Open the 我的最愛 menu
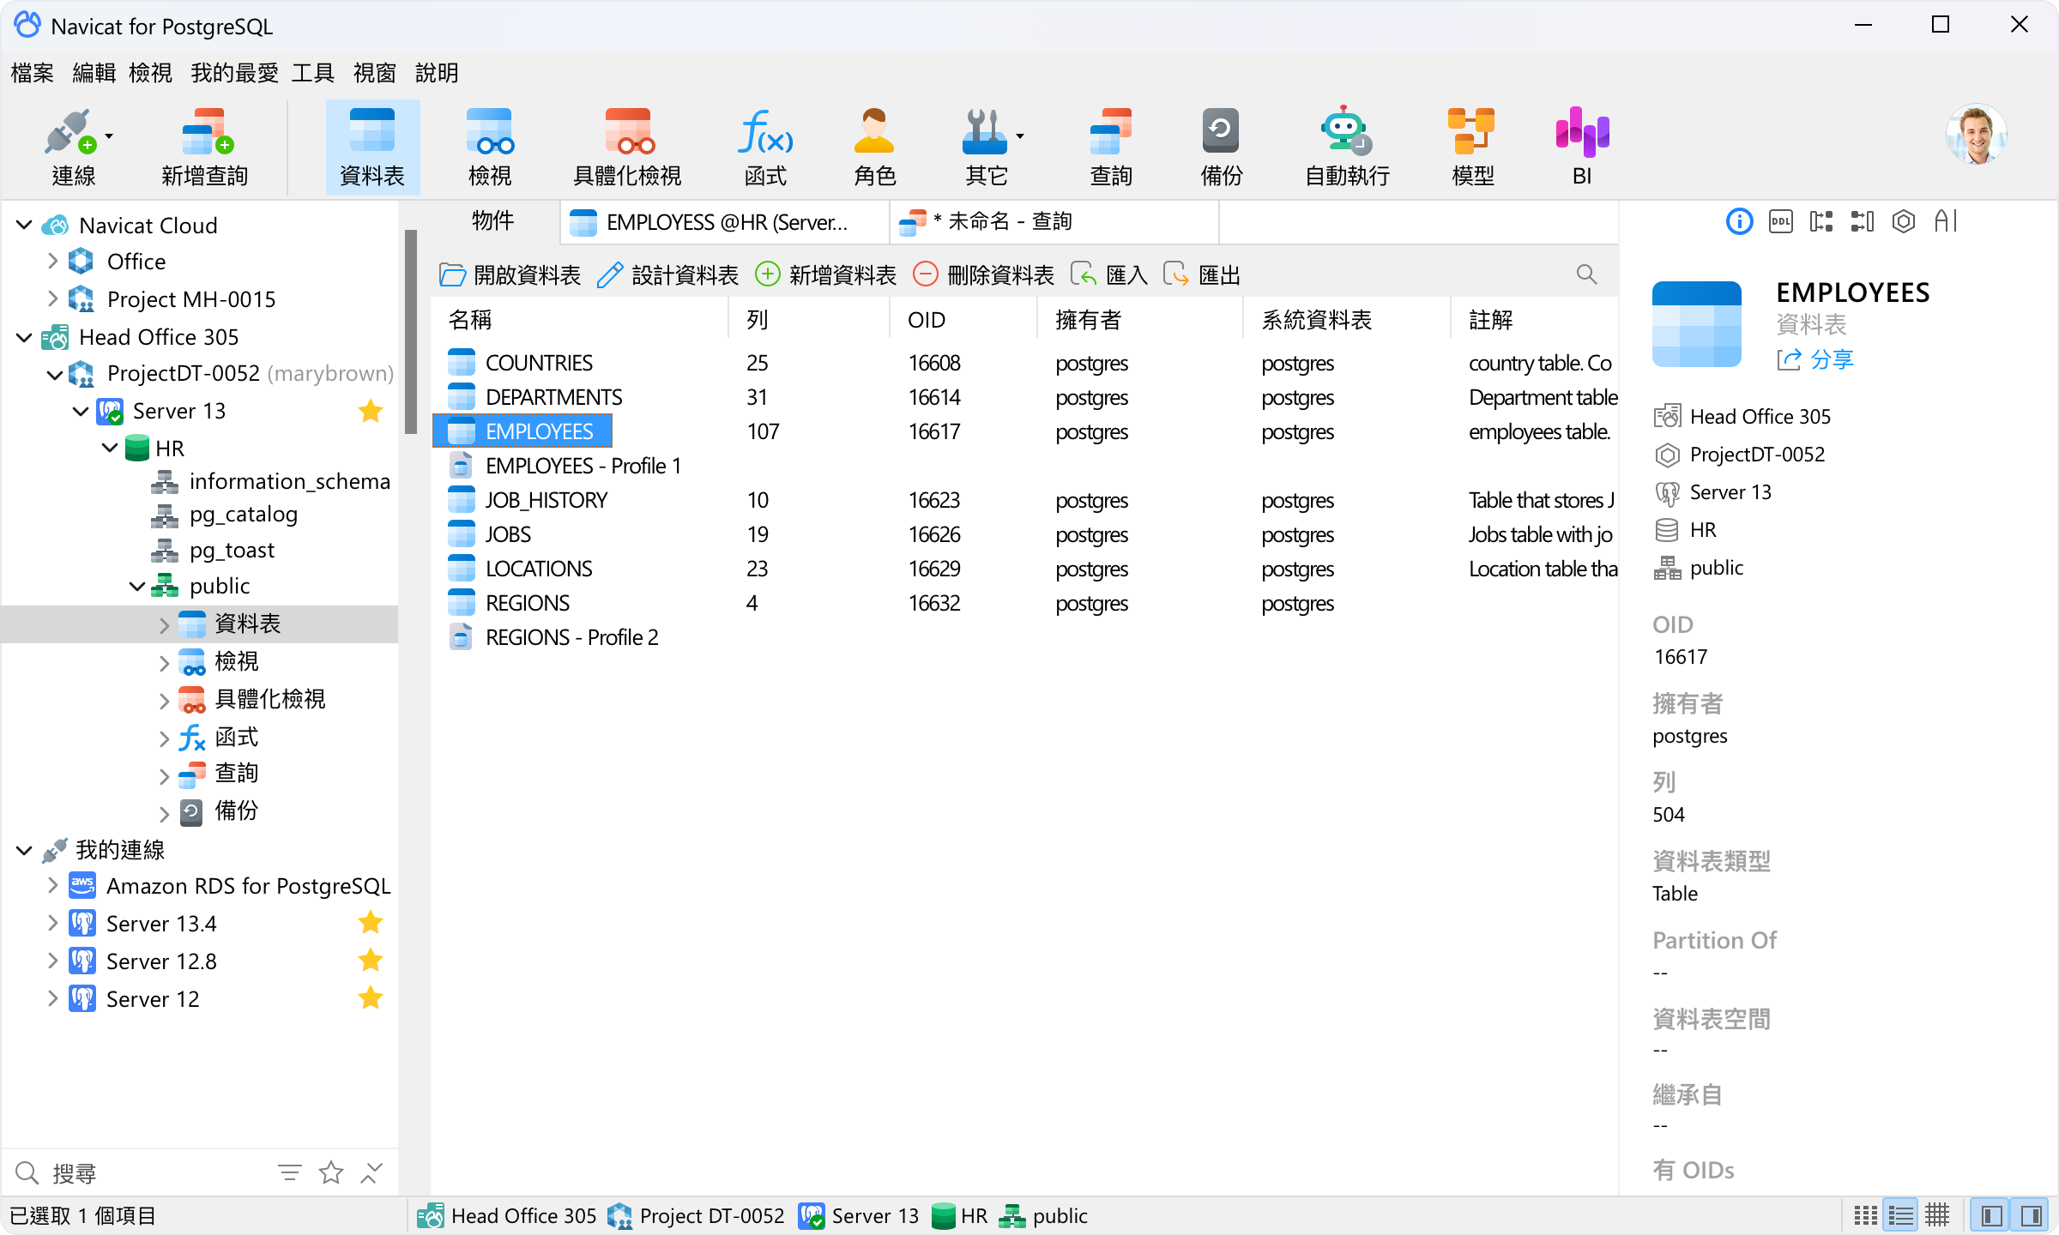The image size is (2059, 1235). 234,73
